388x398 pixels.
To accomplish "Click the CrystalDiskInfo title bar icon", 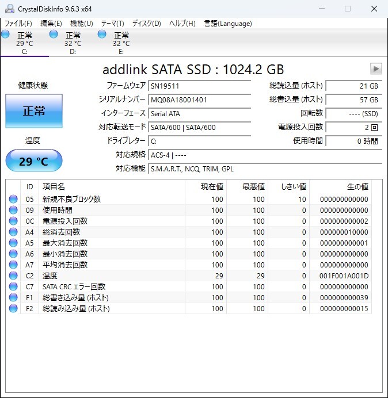I will tap(10, 9).
